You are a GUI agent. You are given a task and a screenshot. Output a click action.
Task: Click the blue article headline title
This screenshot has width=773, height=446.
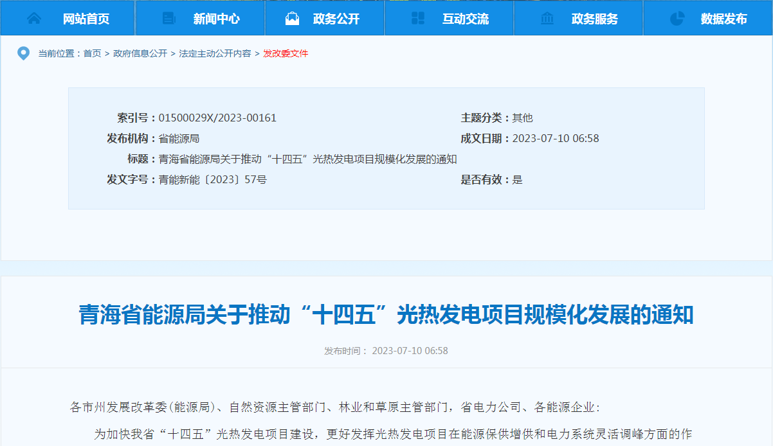(386, 315)
